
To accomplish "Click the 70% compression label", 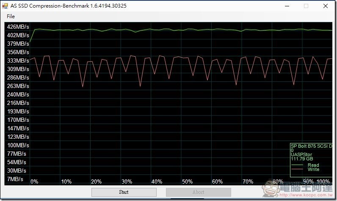I will tap(248, 182).
